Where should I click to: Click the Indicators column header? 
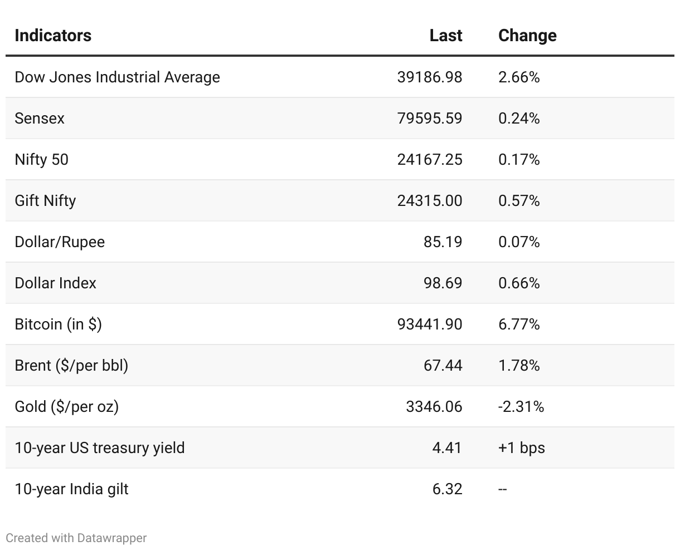53,36
